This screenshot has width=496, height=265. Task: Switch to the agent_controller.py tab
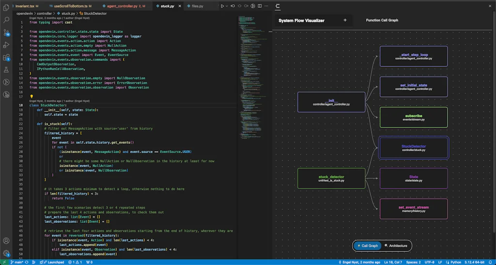[x=124, y=6]
